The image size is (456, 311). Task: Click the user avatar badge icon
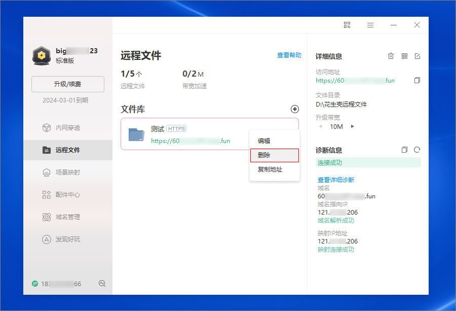point(42,56)
